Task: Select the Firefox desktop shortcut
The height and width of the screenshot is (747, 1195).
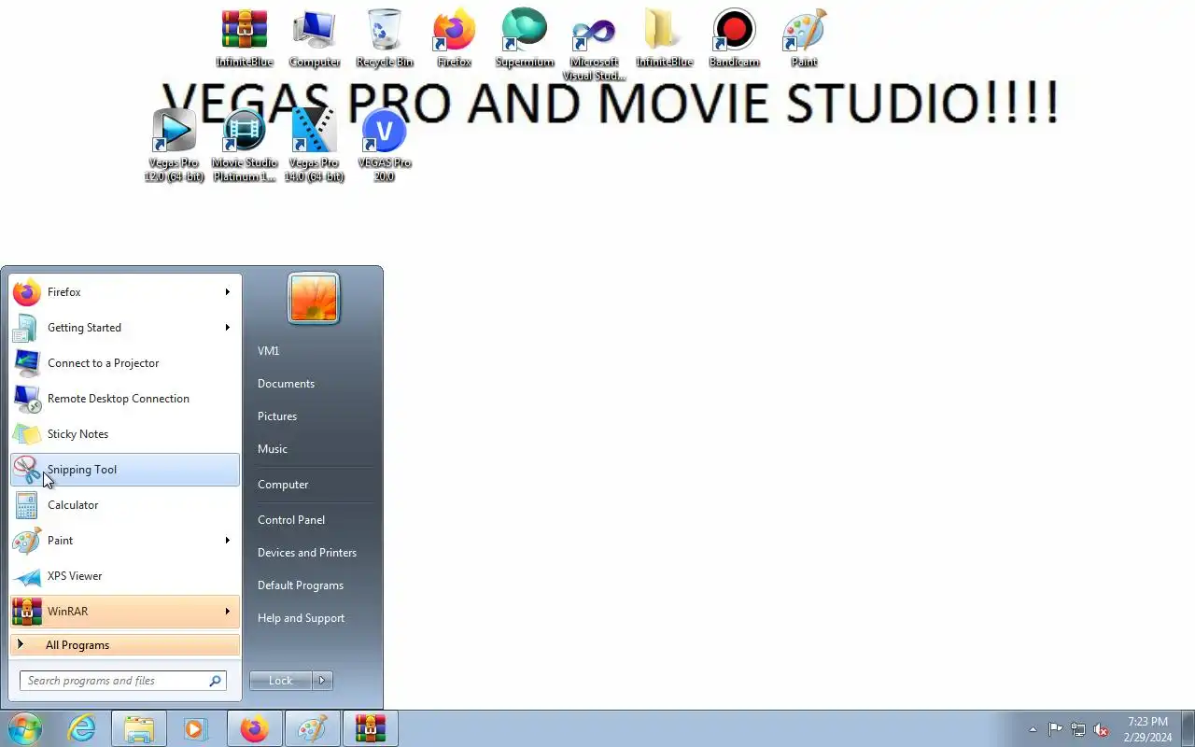Action: pos(455,37)
